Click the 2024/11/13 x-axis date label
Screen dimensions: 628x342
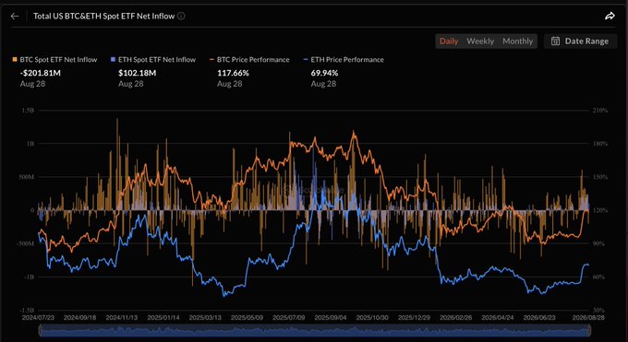(121, 318)
